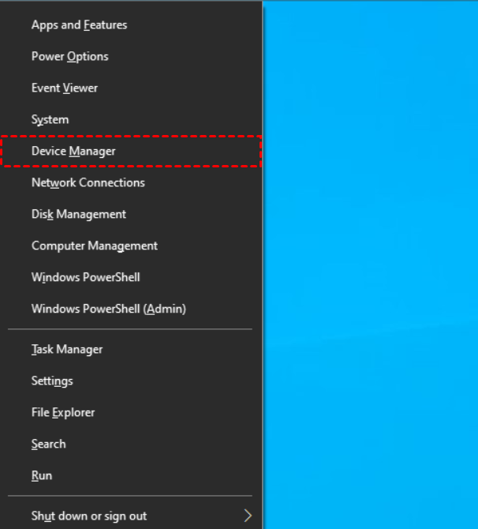Open Settings from the menu
Viewport: 478px width, 529px height.
[x=130, y=381]
